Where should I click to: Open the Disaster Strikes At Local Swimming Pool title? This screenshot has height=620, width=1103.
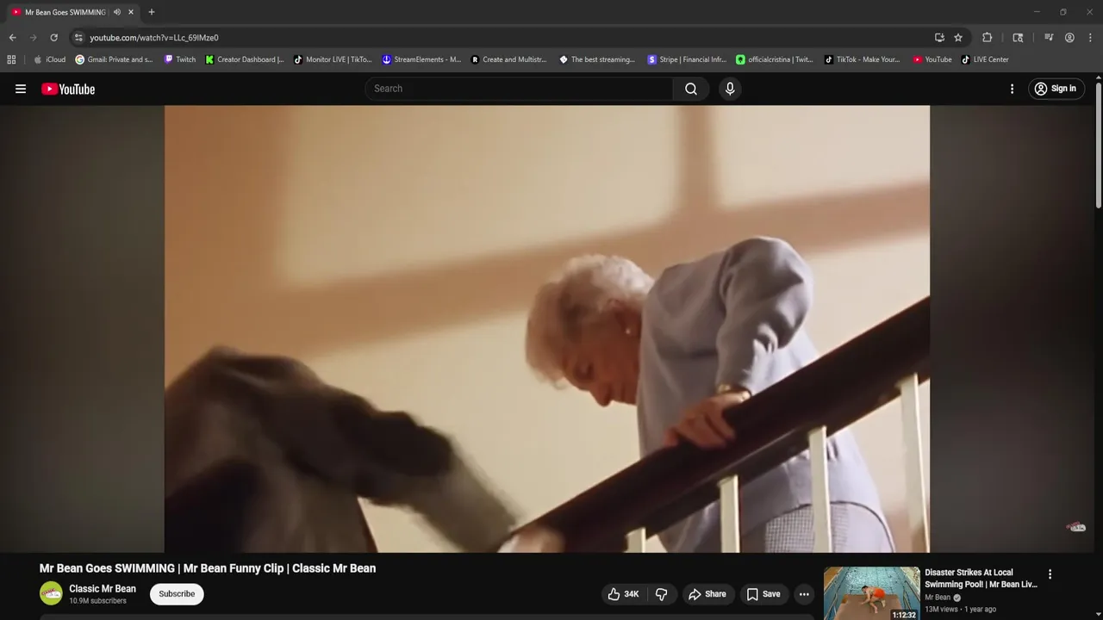point(981,578)
